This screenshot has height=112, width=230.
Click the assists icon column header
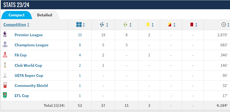click(x=125, y=25)
